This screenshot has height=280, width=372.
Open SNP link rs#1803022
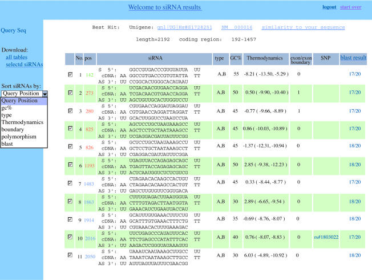(x=326, y=237)
